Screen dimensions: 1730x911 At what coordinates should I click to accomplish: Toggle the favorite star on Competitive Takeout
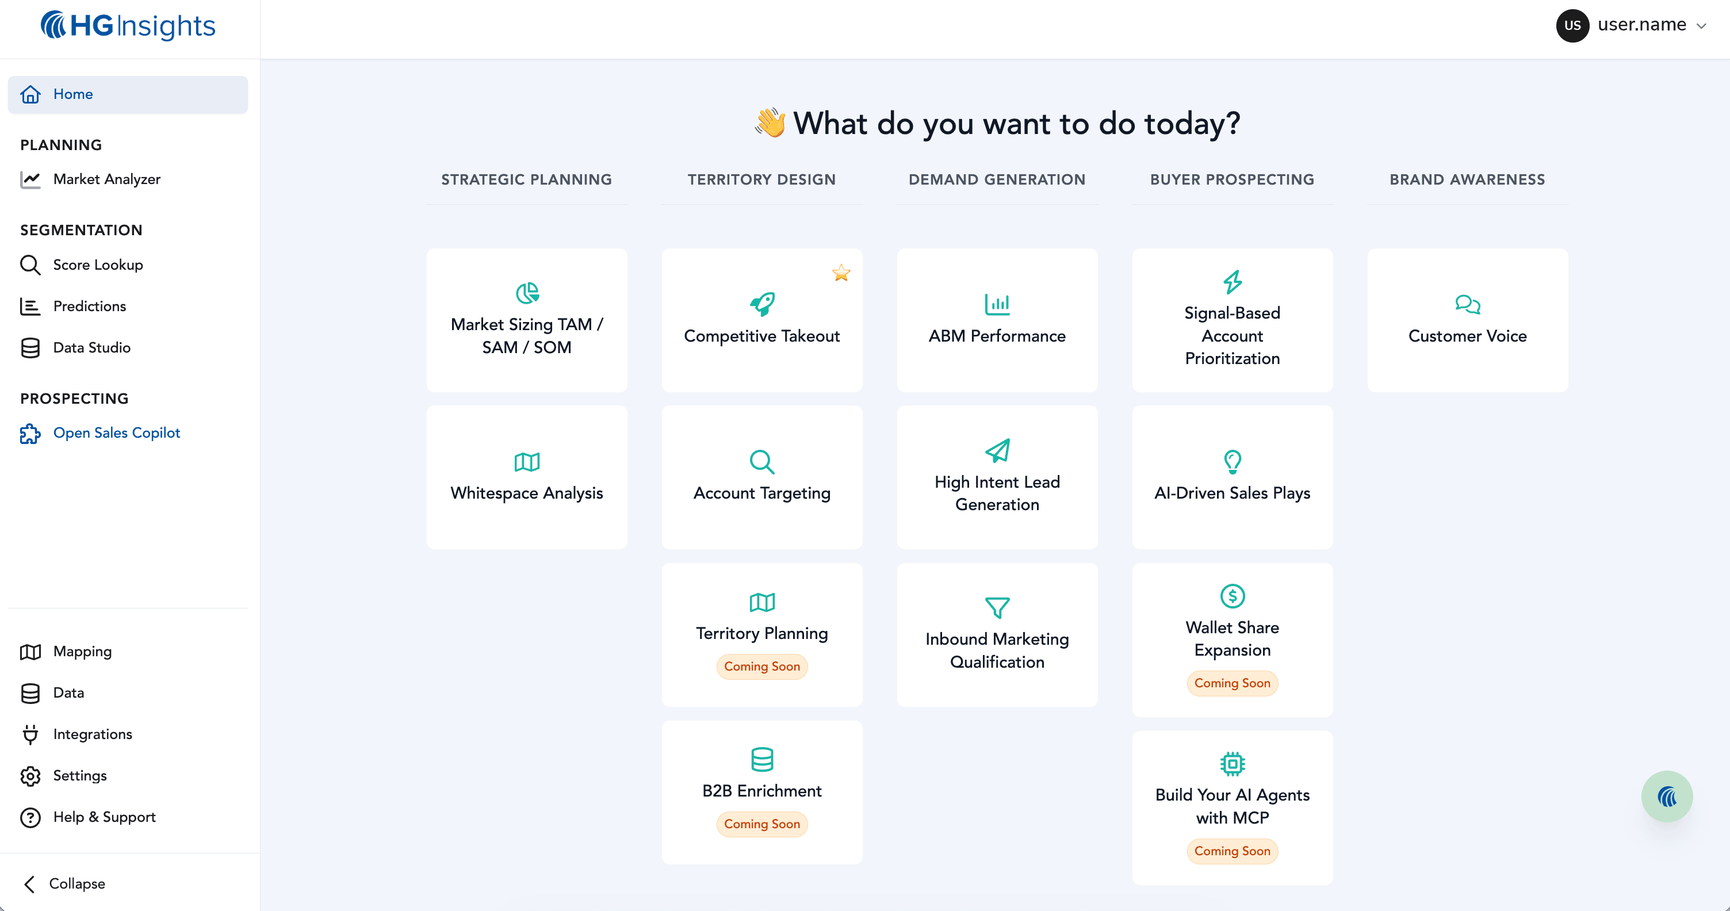[841, 273]
